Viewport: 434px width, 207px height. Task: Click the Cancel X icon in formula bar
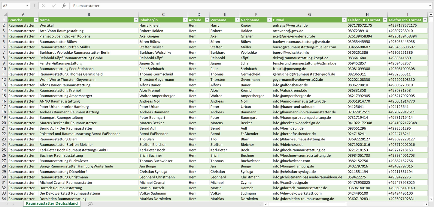[44, 6]
